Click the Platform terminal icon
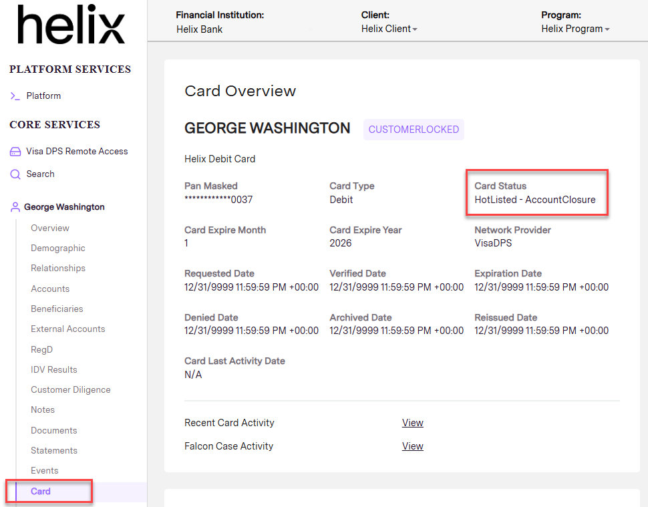648x507 pixels. [15, 96]
